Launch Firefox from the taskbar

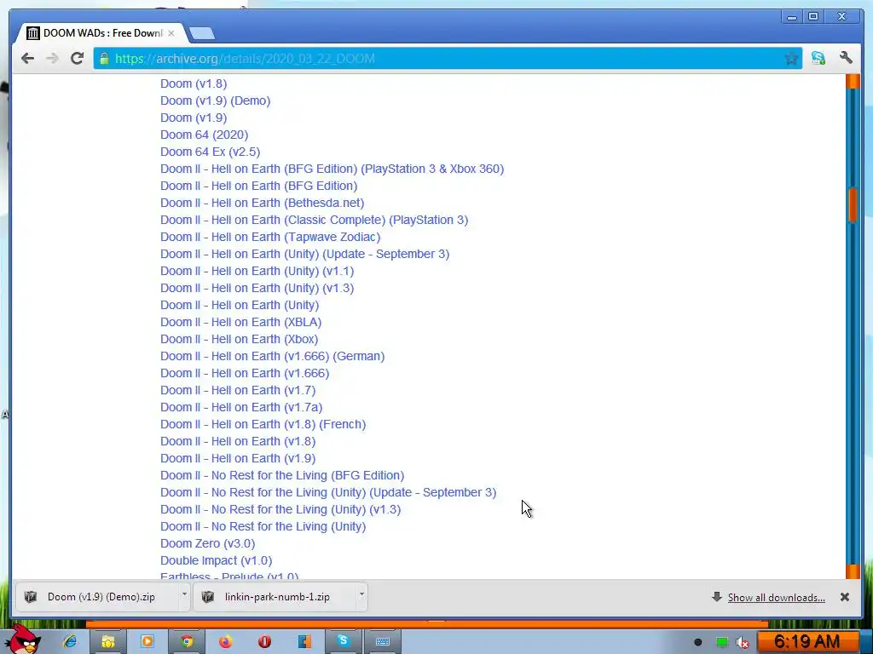pos(225,642)
